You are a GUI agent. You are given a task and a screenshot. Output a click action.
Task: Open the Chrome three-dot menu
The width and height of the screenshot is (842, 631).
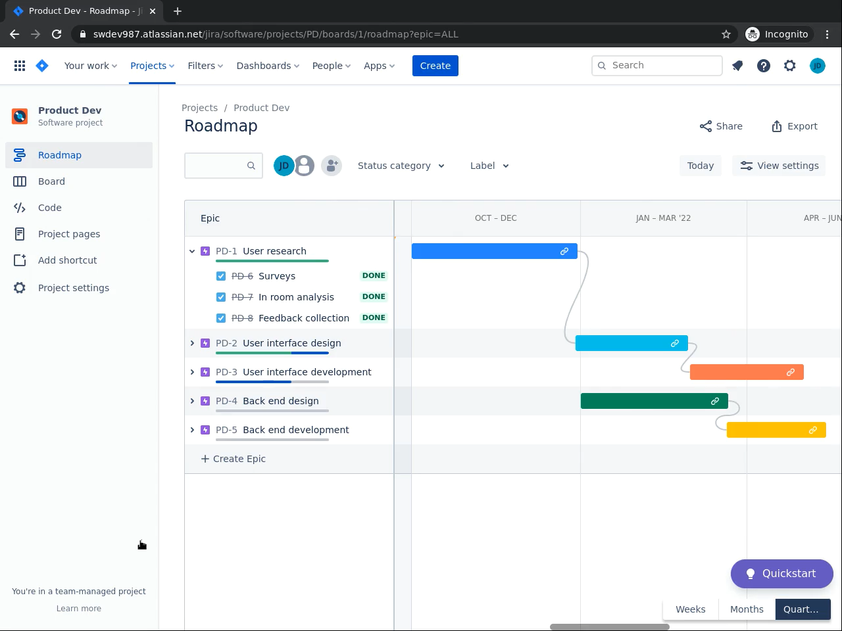tap(828, 34)
